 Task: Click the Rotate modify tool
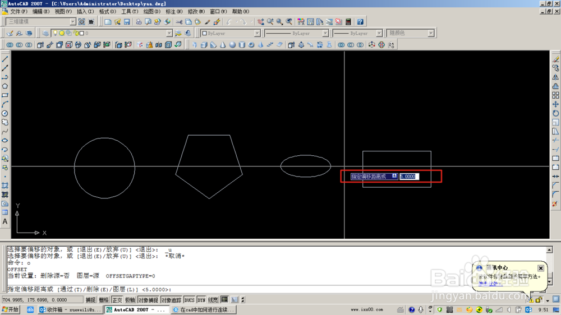(x=555, y=113)
